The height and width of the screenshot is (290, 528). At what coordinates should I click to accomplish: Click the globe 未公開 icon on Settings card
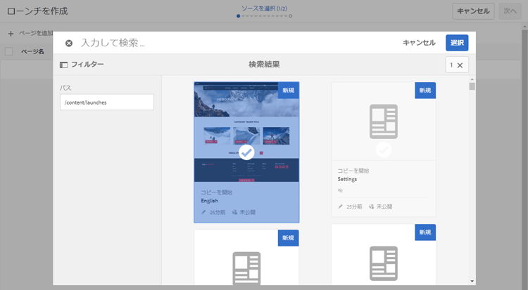tap(372, 206)
